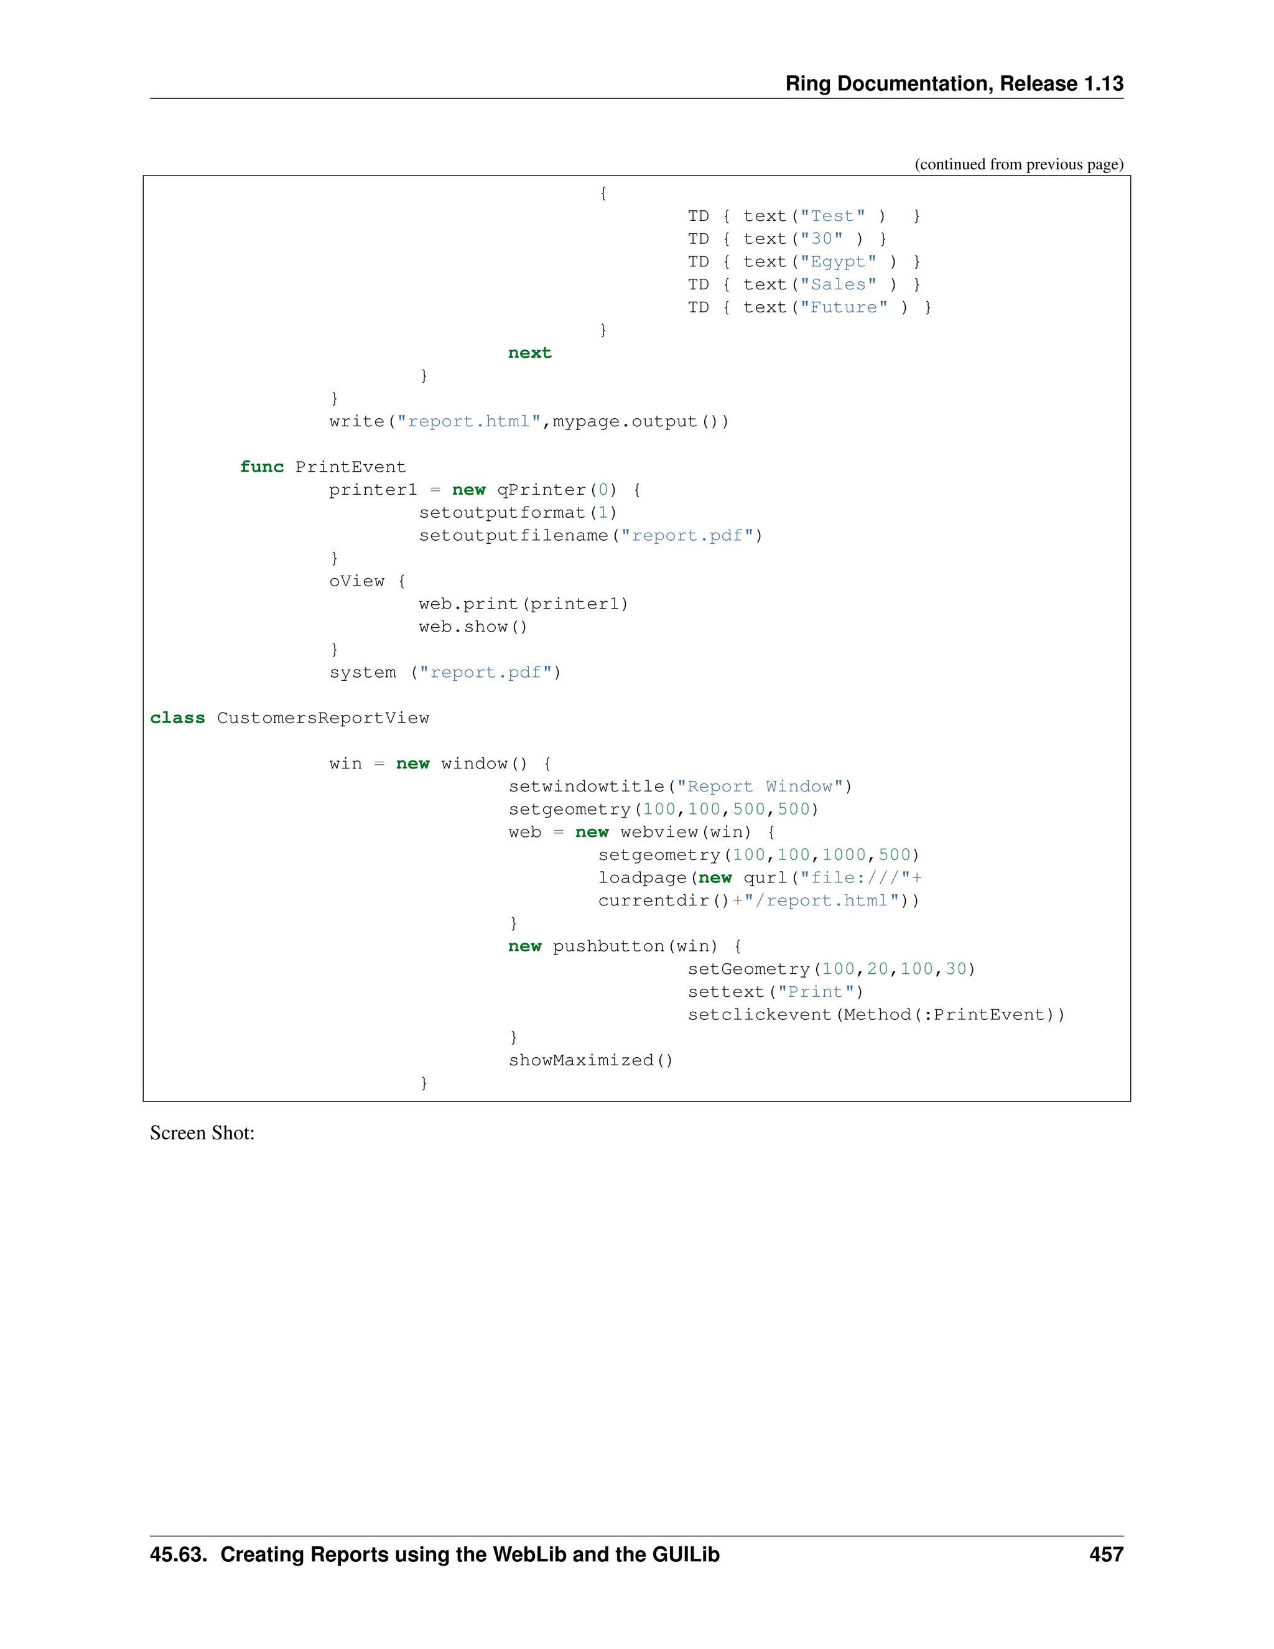The height and width of the screenshot is (1649, 1274).
Task: Click the setwindowtitle("Report Window") line
Action: click(x=680, y=786)
